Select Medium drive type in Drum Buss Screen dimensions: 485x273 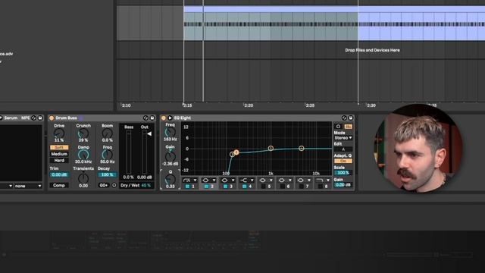[x=59, y=154]
